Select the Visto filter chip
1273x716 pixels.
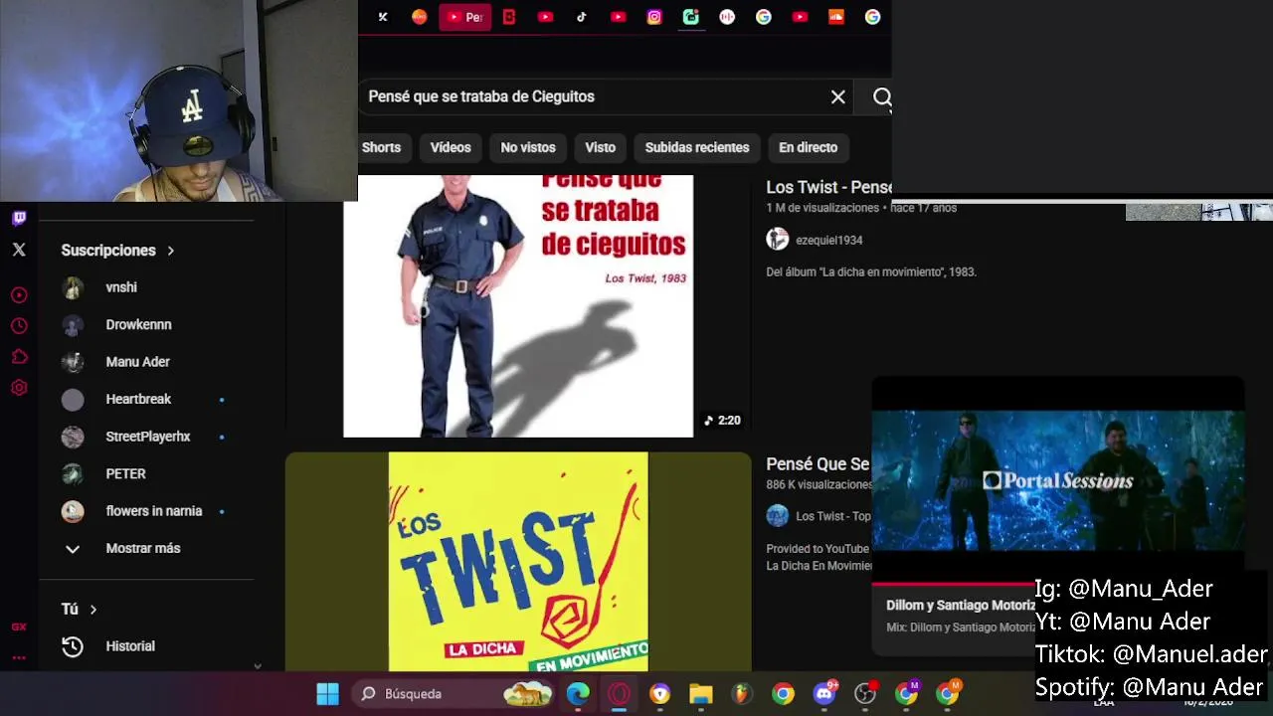tap(600, 147)
